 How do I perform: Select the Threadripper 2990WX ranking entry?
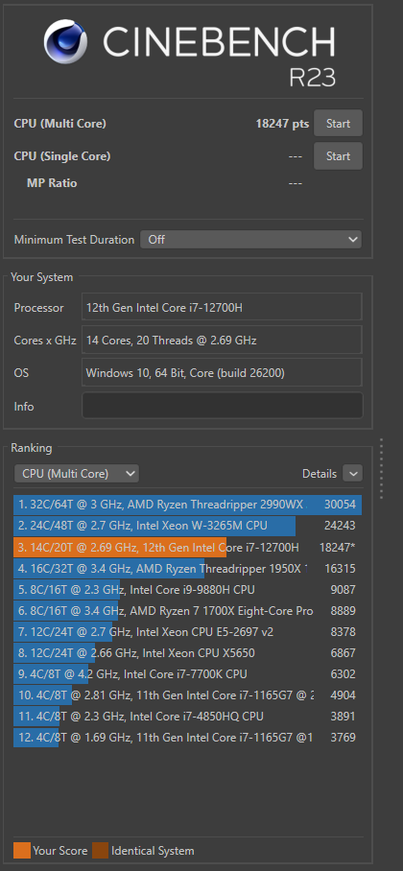pos(188,505)
